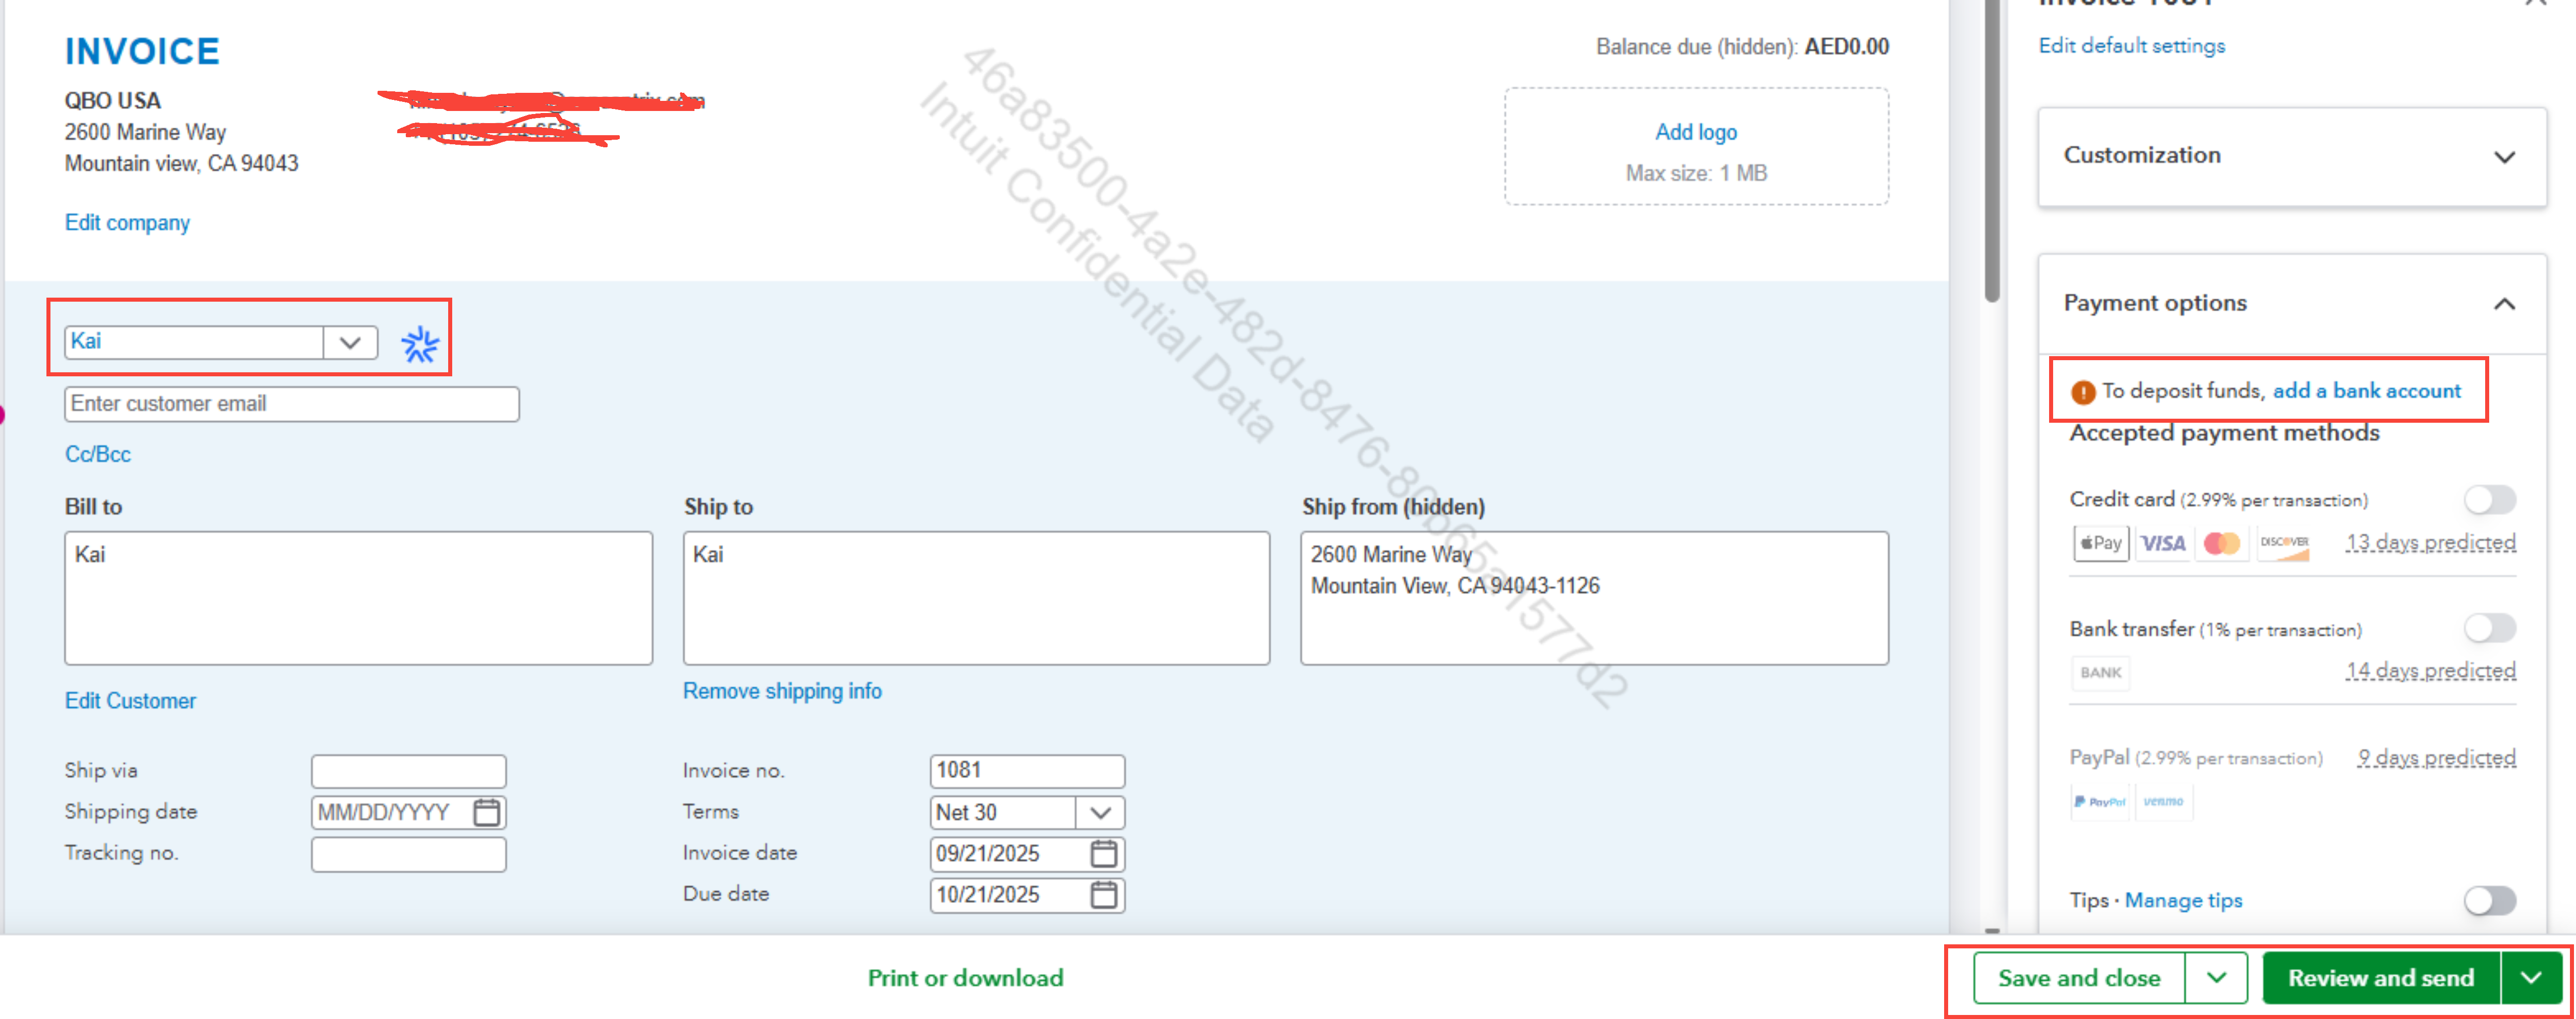Click the Balance due AED0.00 amount
The image size is (2576, 1019).
click(x=1846, y=47)
